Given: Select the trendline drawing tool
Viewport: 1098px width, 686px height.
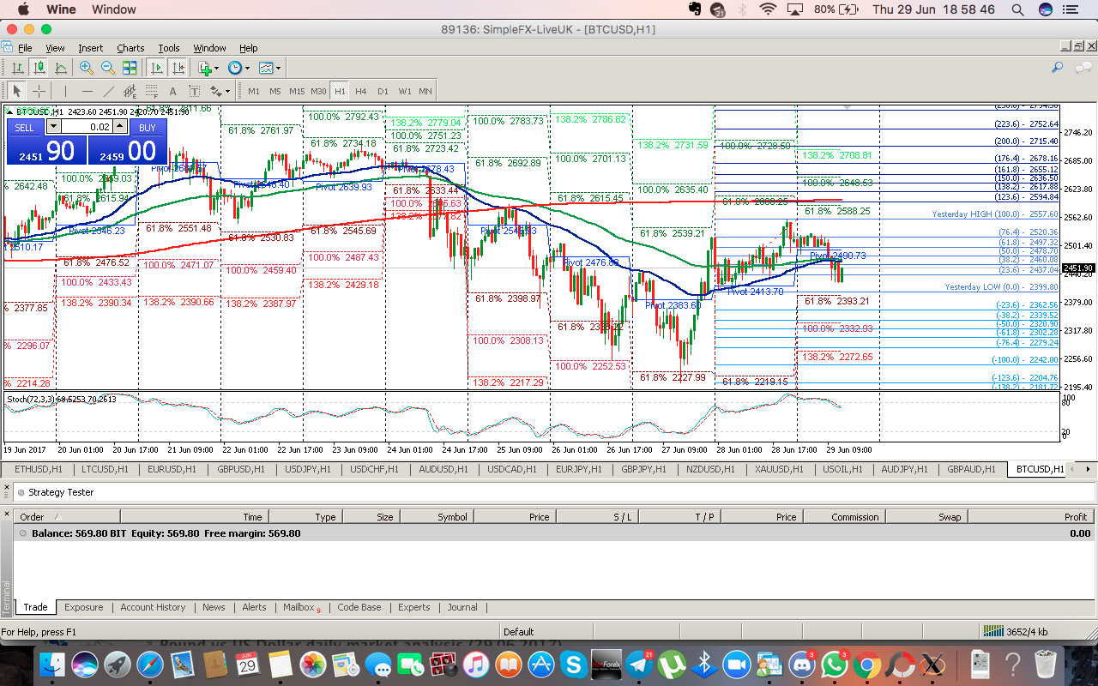Looking at the screenshot, I should [x=109, y=91].
